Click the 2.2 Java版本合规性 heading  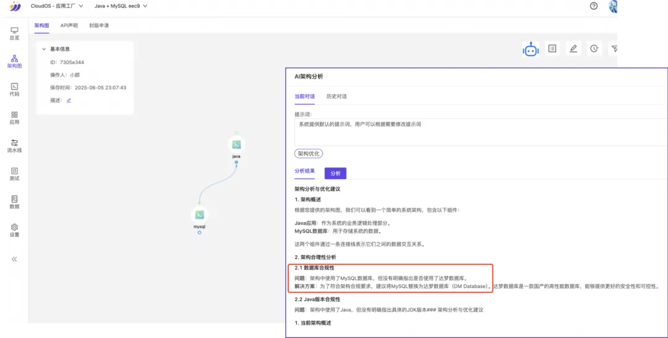[317, 299]
